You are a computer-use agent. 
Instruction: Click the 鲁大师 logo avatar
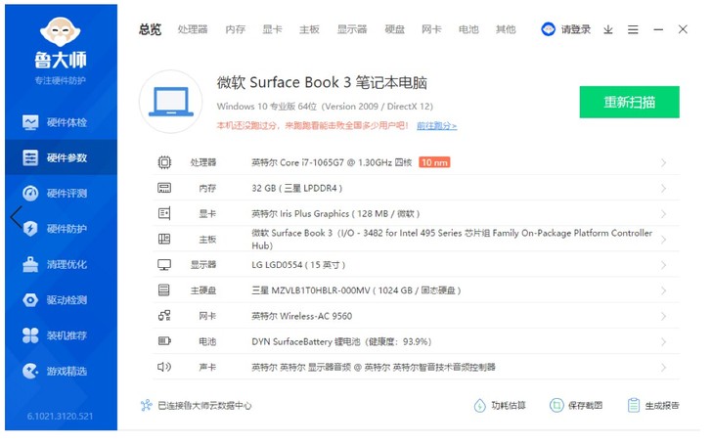[61, 31]
